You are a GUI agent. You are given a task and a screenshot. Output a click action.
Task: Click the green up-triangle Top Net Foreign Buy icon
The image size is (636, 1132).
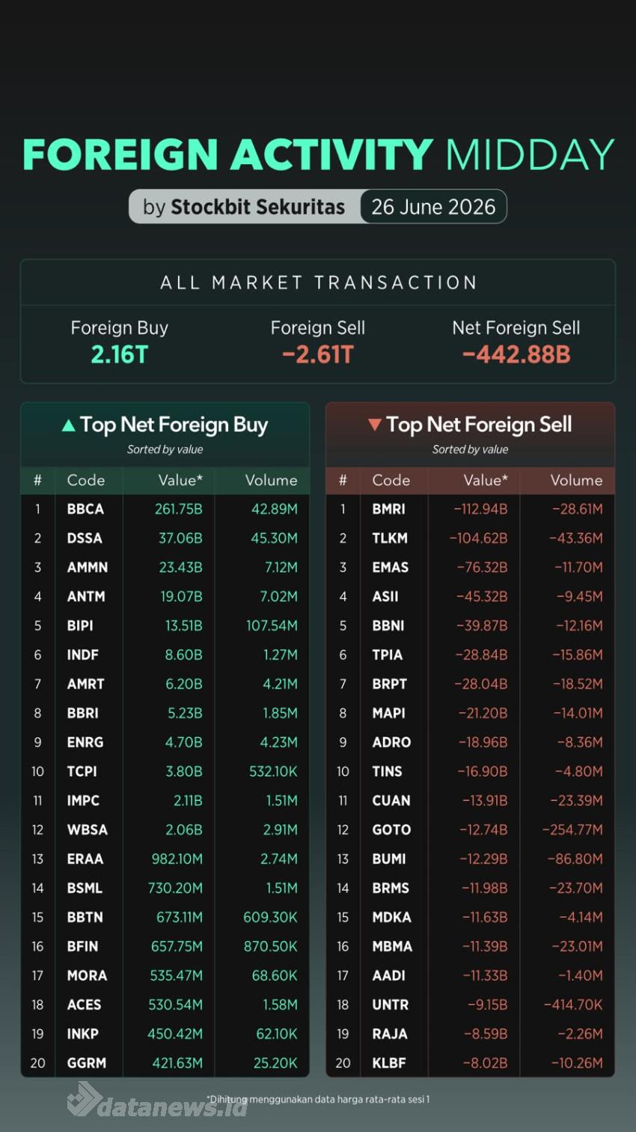pos(68,426)
